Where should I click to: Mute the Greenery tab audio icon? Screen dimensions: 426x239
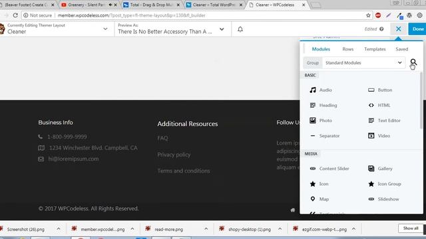110,5
